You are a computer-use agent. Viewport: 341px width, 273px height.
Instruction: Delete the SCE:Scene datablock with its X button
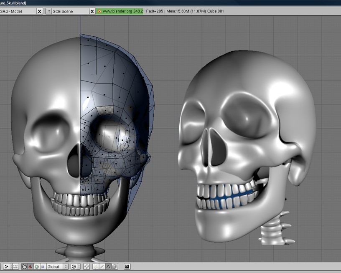point(92,11)
